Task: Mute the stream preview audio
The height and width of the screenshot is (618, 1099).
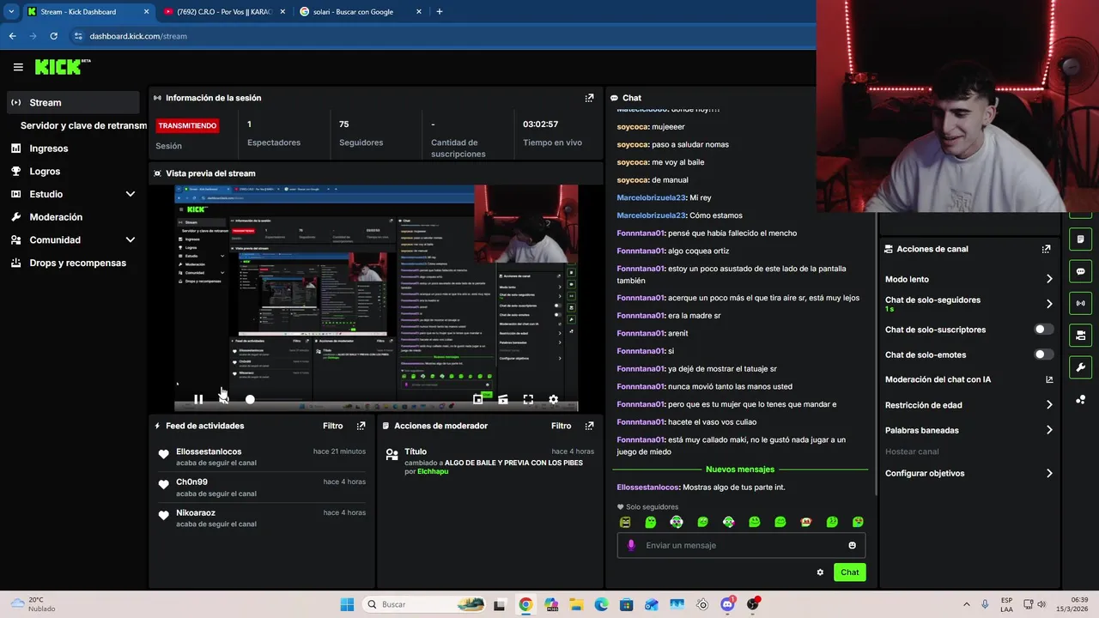Action: click(x=223, y=399)
